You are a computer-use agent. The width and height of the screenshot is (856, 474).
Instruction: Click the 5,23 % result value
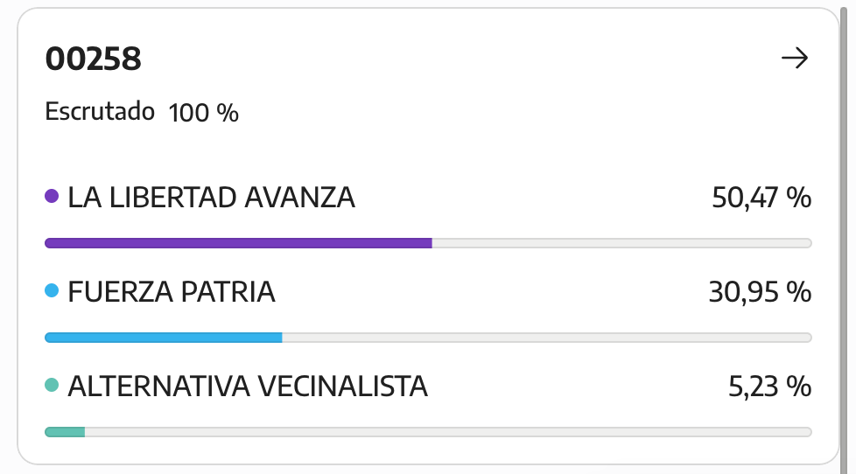pyautogui.click(x=769, y=387)
